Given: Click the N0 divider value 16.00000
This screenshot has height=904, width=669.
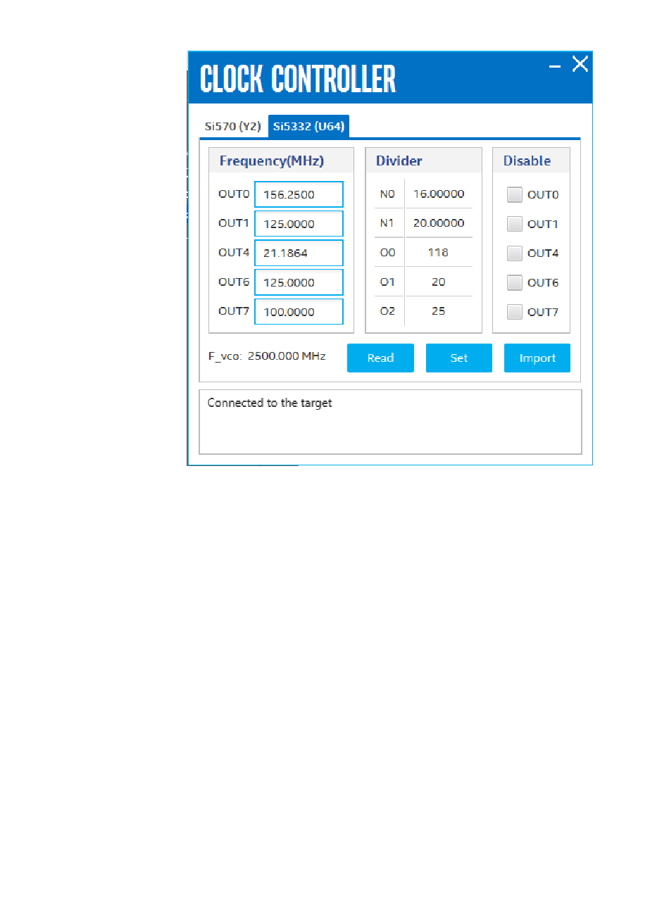Looking at the screenshot, I should [x=438, y=194].
